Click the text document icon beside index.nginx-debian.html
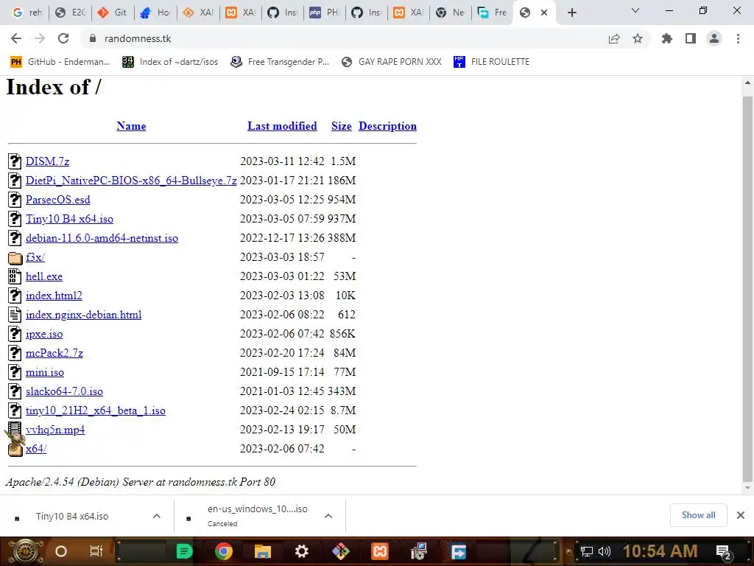The image size is (754, 566). pos(15,315)
